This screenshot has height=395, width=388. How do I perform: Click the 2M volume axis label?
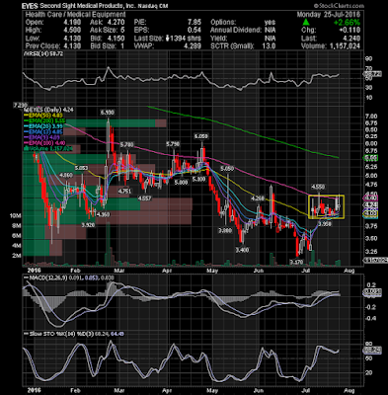[17, 256]
